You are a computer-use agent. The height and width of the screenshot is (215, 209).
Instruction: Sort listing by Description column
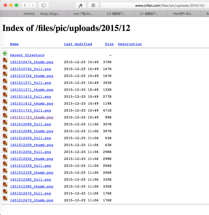130,44
